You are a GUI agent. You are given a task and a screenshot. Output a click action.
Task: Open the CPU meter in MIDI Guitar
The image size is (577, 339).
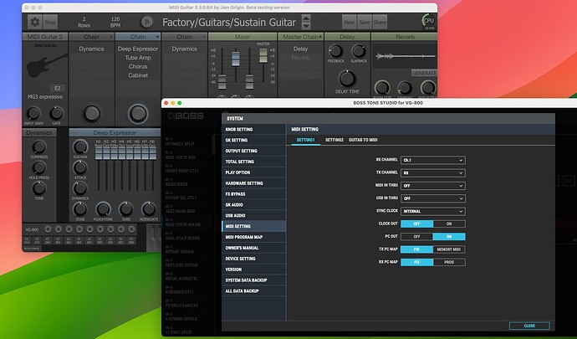429,21
